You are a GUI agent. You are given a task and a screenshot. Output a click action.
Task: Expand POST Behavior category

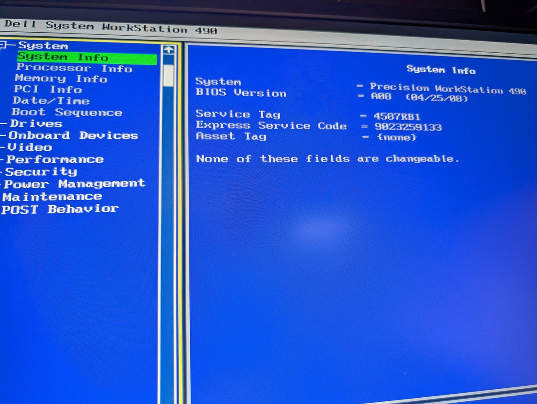pos(60,209)
